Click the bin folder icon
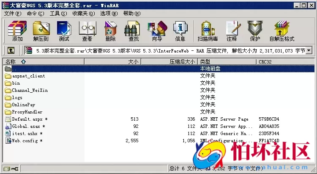 8,83
